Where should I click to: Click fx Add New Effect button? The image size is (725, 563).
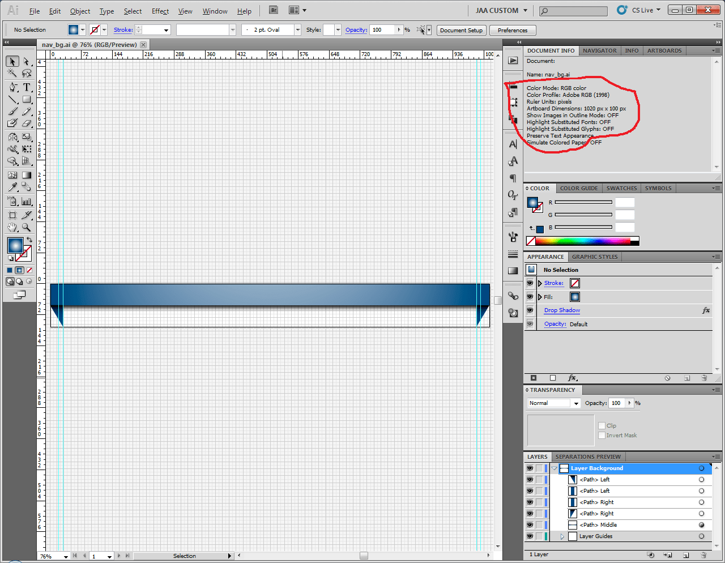tap(572, 378)
